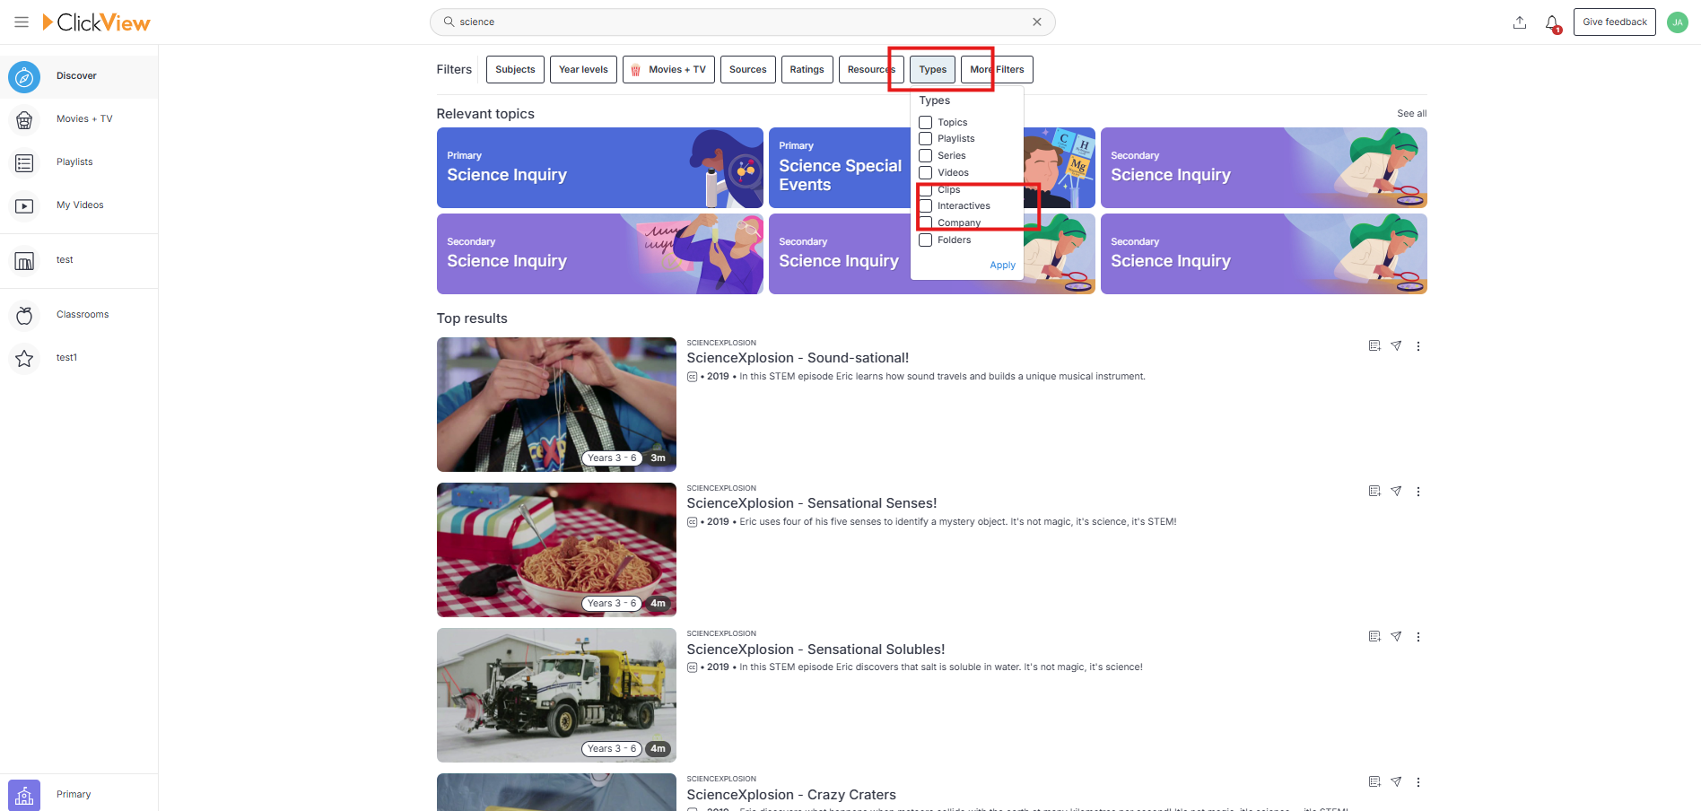This screenshot has width=1701, height=811.
Task: Clear the search field with X icon
Action: point(1037,22)
